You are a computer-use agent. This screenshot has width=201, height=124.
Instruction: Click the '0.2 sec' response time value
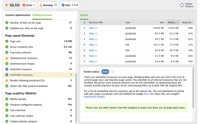[x=68, y=47]
